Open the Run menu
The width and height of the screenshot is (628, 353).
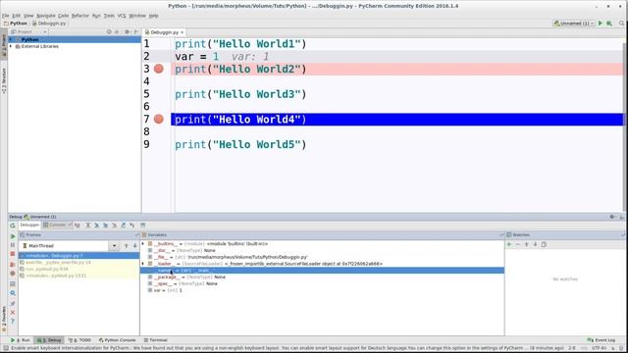point(96,16)
